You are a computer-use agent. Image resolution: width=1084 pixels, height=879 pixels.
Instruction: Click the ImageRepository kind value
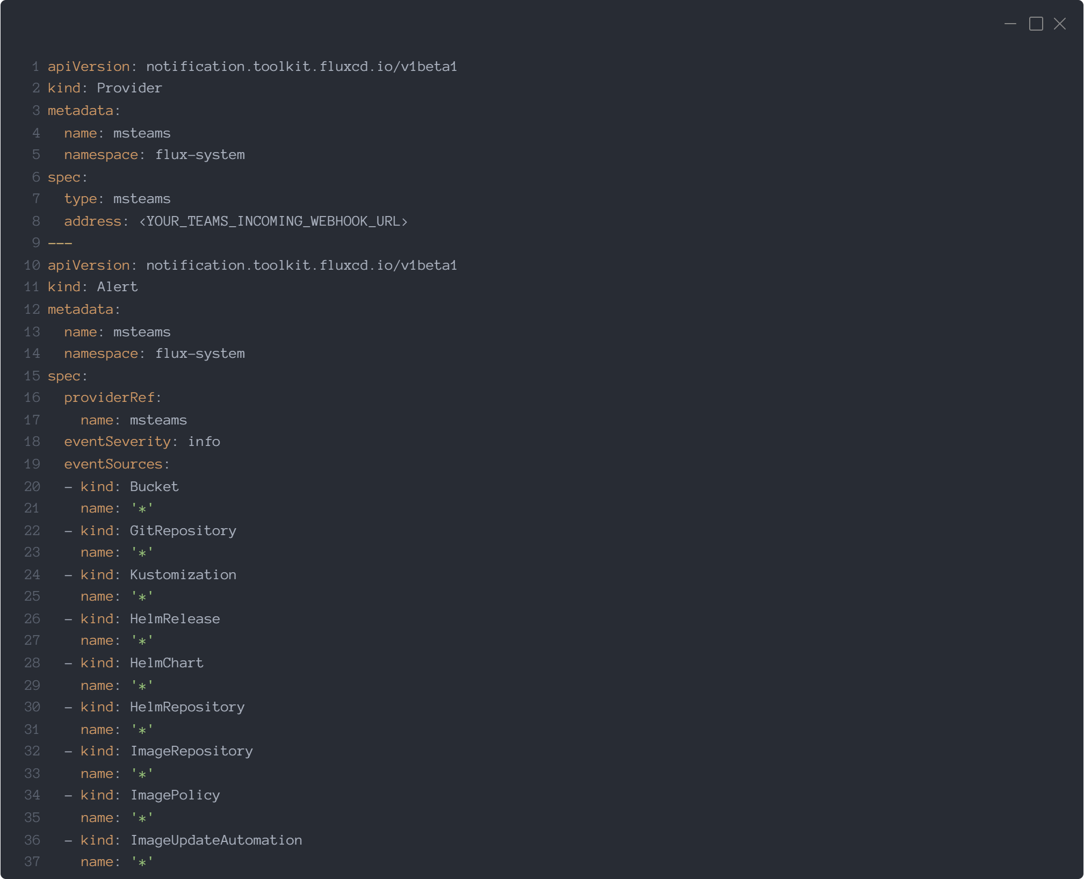point(191,751)
